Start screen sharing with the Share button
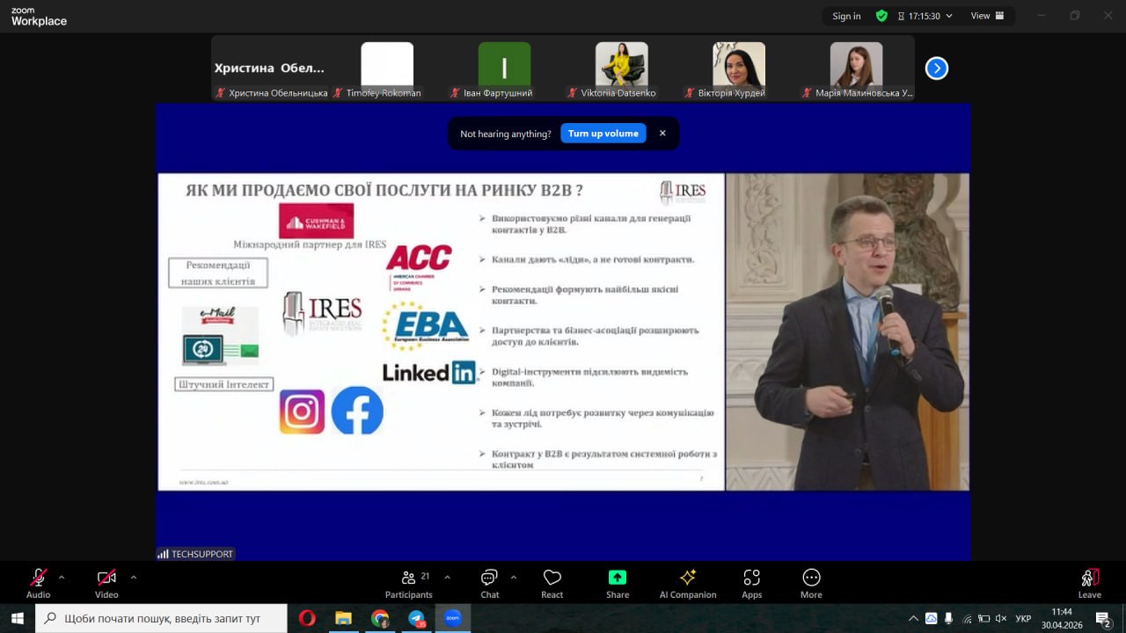Image resolution: width=1126 pixels, height=633 pixels. (618, 583)
